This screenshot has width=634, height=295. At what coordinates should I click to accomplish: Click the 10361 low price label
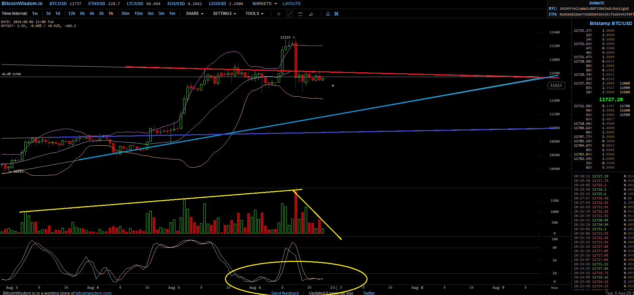[18, 172]
